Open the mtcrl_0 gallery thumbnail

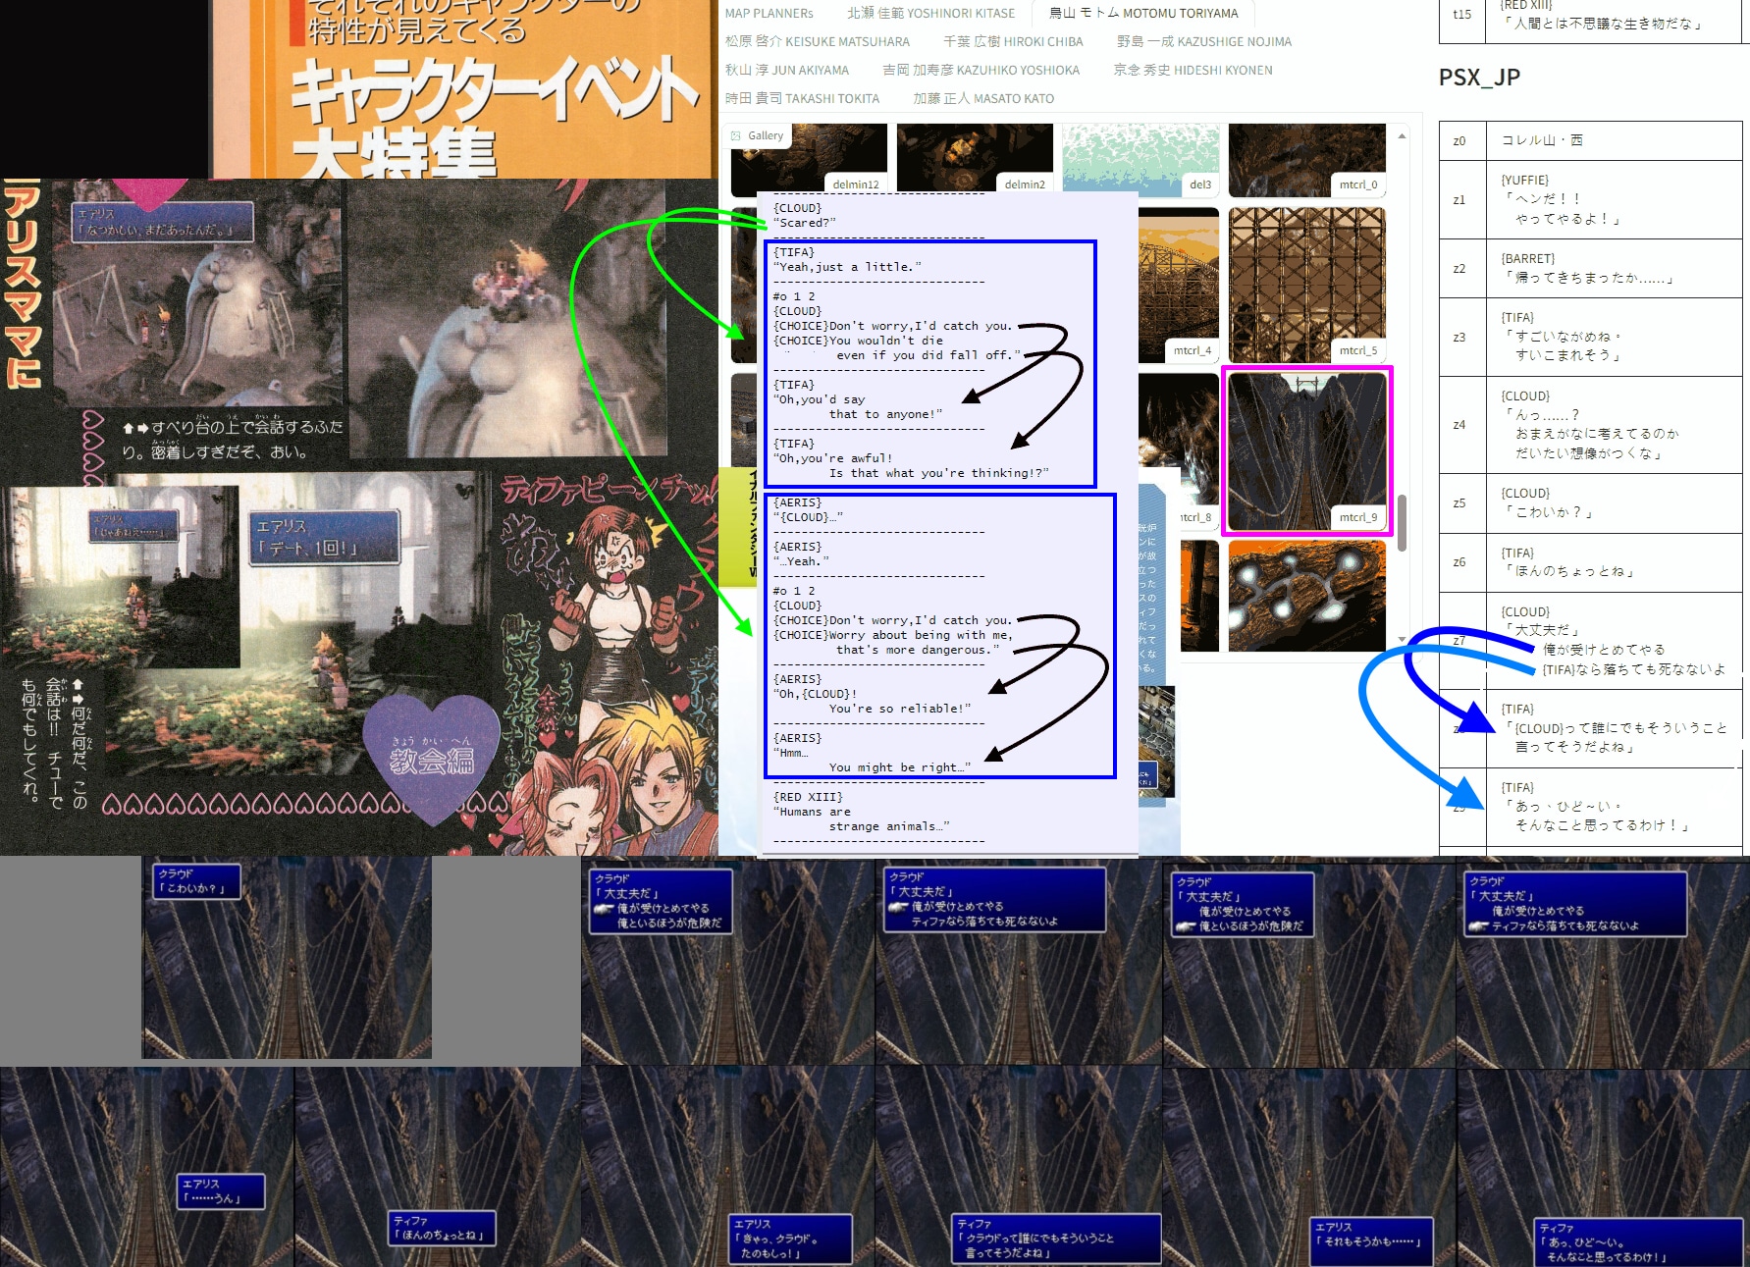point(1307,159)
